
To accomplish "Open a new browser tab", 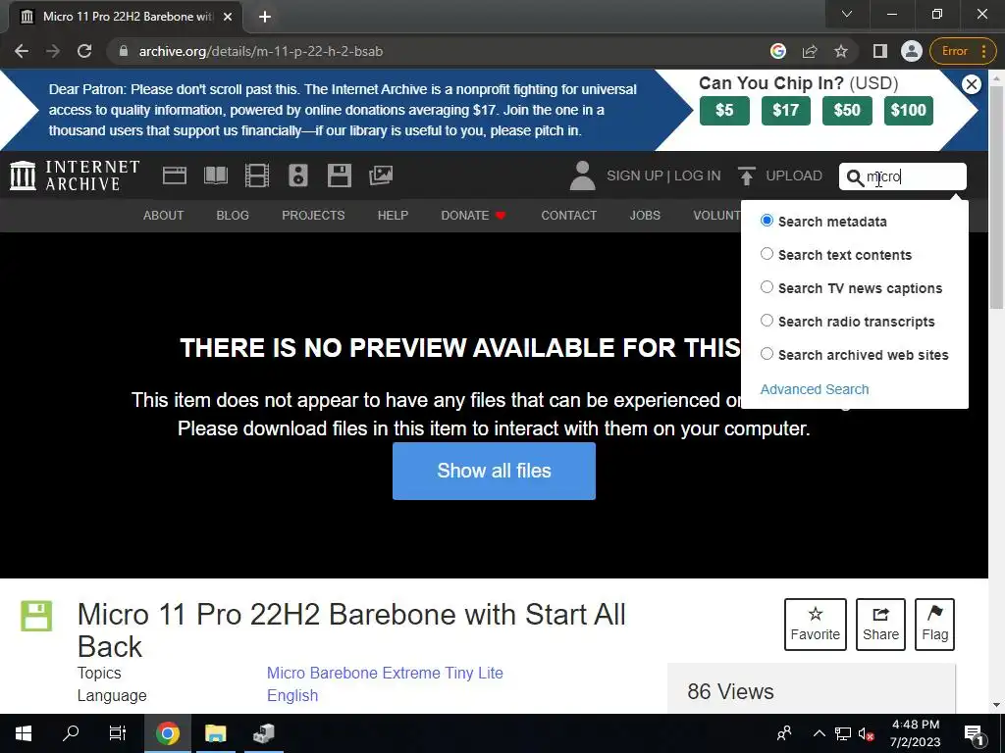I will pos(265,17).
